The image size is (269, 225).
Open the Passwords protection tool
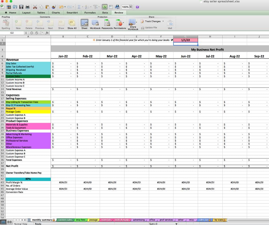(107, 24)
